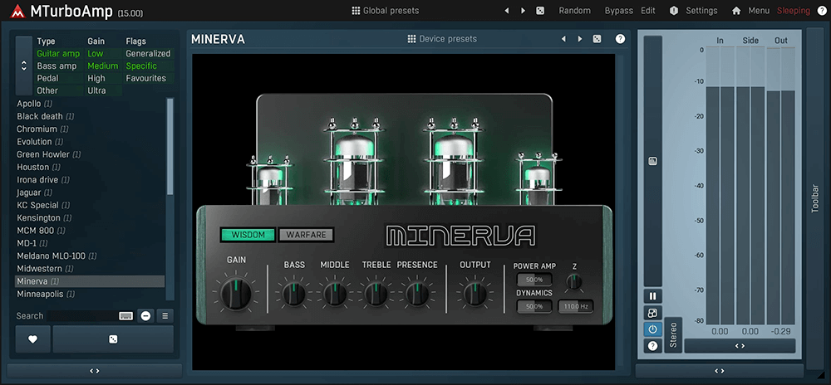Click the Menu home icon
This screenshot has height=385, width=831.
click(736, 11)
